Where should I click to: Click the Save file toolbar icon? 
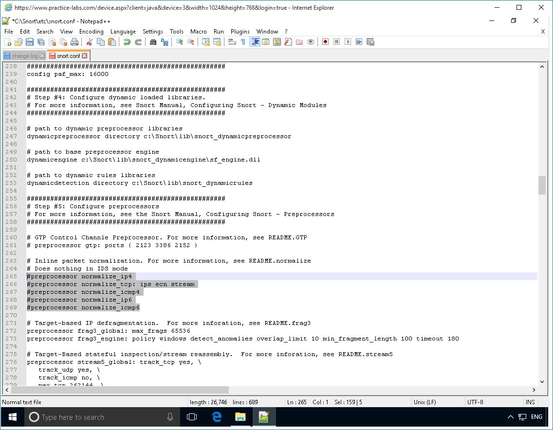29,42
